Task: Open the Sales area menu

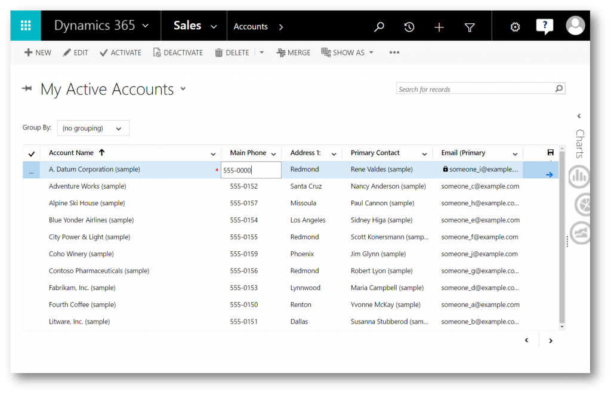Action: click(x=195, y=26)
